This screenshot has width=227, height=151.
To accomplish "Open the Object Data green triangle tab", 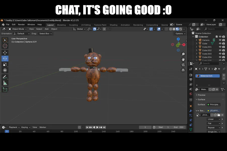I will pyautogui.click(x=191, y=129).
